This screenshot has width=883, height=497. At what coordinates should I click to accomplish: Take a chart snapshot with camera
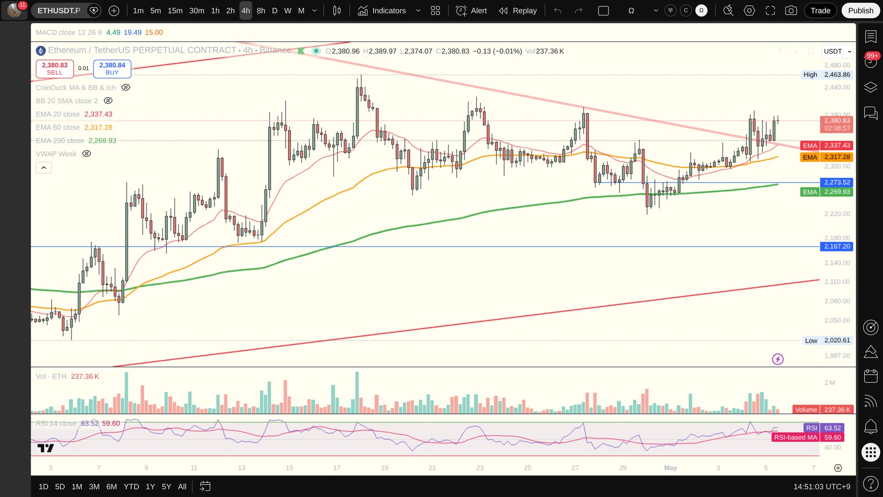pyautogui.click(x=791, y=10)
